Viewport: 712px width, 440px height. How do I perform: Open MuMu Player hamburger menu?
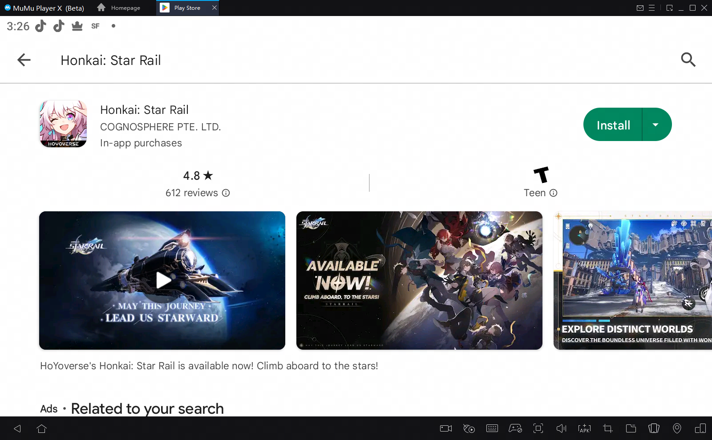pos(651,8)
